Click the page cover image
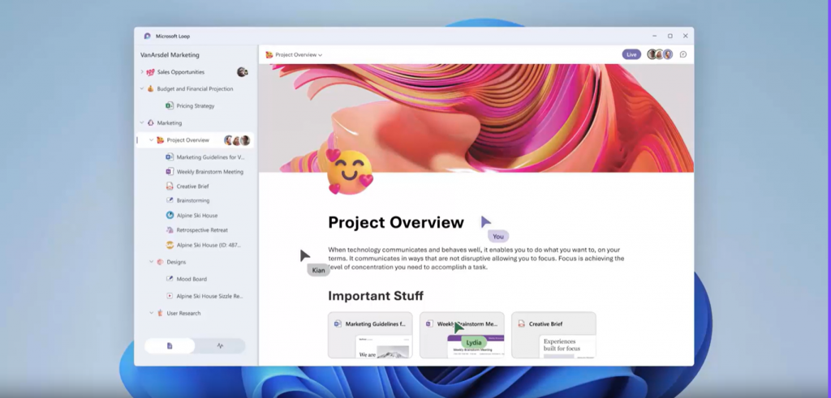The image size is (831, 398). click(x=476, y=118)
